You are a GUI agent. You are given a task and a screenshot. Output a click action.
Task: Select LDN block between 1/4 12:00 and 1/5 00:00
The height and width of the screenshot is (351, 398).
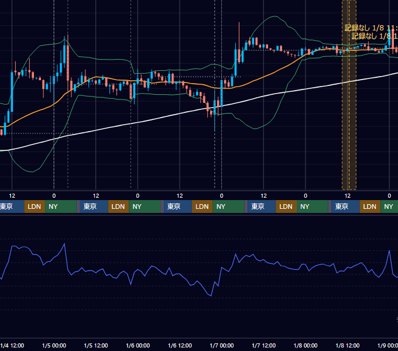[35, 207]
